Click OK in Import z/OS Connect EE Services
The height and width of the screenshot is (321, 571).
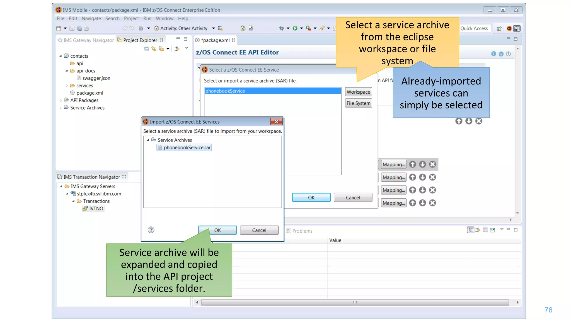[x=217, y=230]
